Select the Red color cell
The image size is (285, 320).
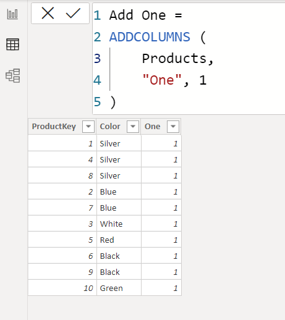119,240
